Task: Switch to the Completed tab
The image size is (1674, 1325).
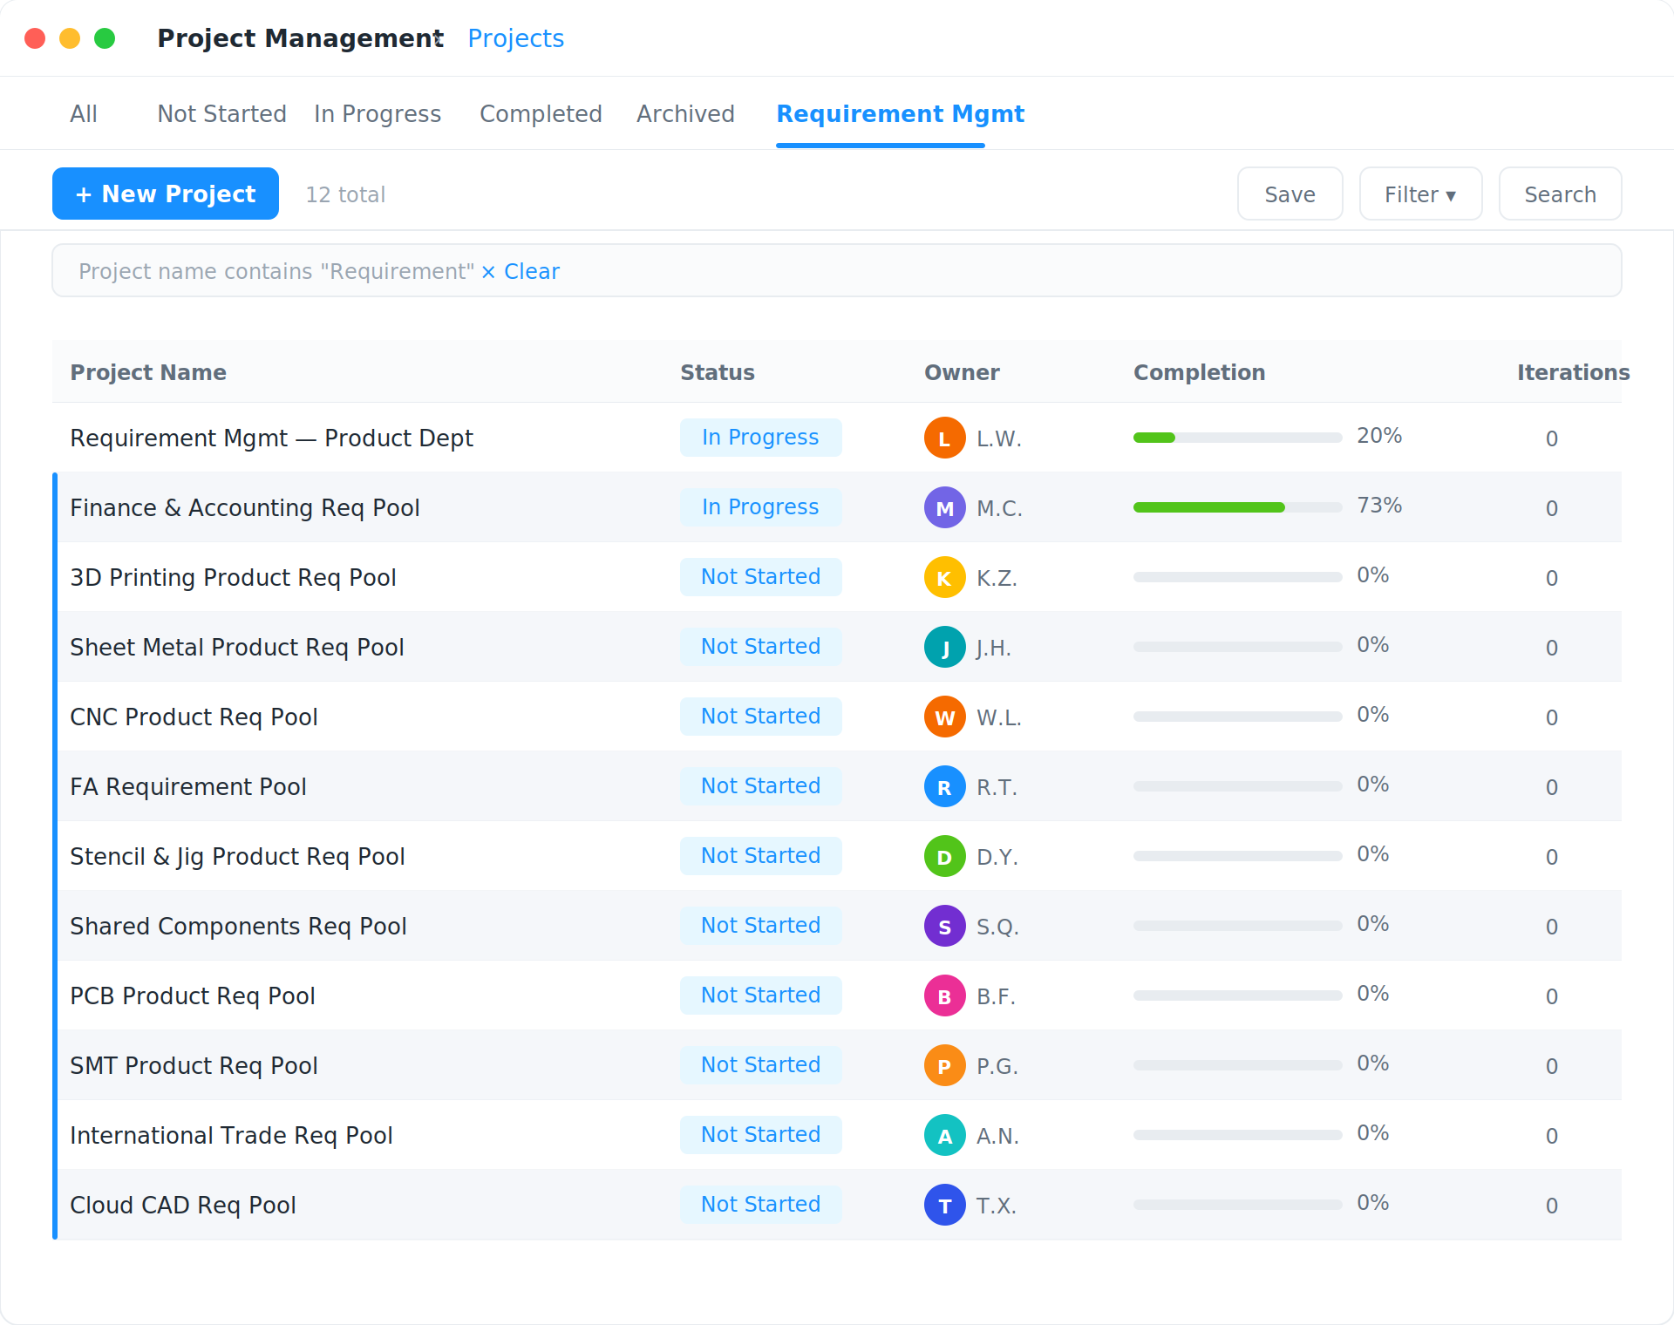Action: click(541, 114)
